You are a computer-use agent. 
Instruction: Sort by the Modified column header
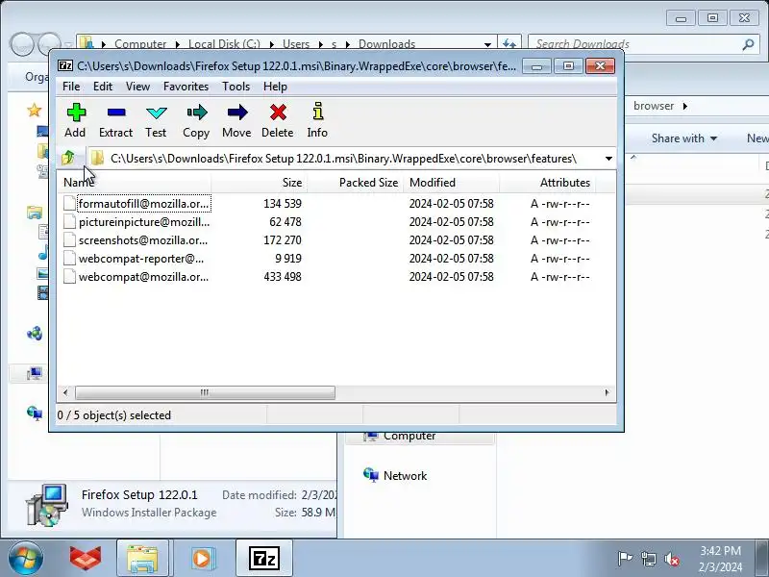(x=451, y=183)
